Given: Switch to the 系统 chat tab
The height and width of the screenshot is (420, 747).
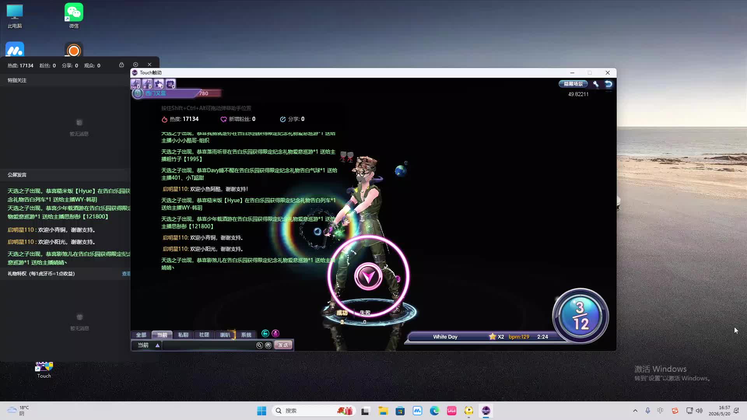Looking at the screenshot, I should click(x=246, y=335).
